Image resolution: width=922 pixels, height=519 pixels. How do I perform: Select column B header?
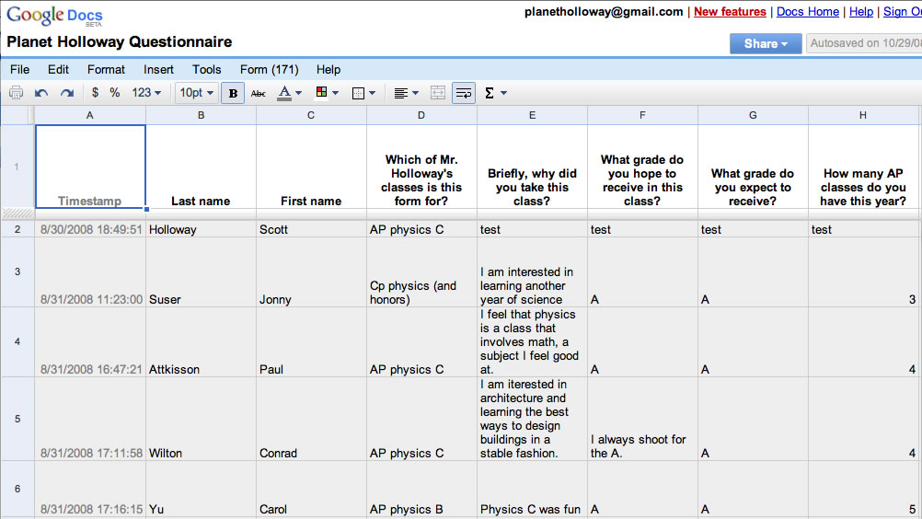[x=201, y=115]
